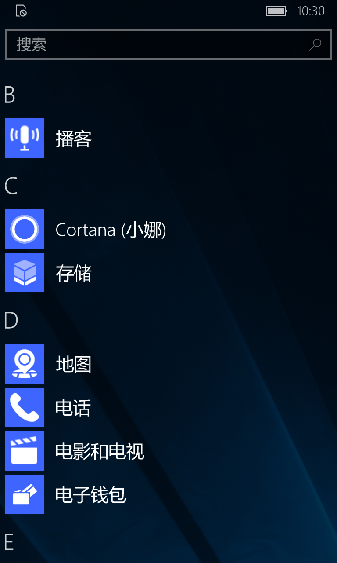This screenshot has height=563, width=337.
Task: Tap the battery status icon
Action: (x=276, y=11)
